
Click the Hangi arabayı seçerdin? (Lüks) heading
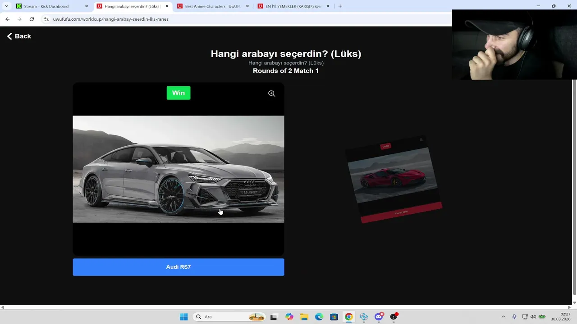(x=286, y=54)
